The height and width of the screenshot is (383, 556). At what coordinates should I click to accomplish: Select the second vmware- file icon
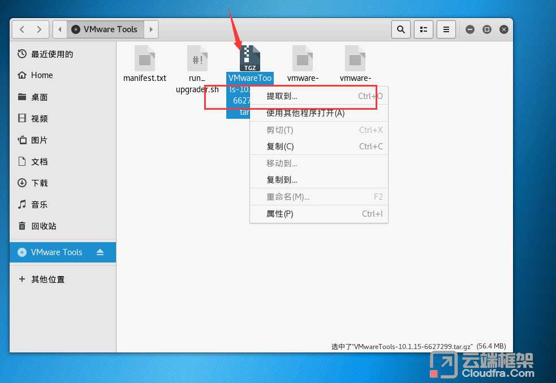(x=355, y=58)
